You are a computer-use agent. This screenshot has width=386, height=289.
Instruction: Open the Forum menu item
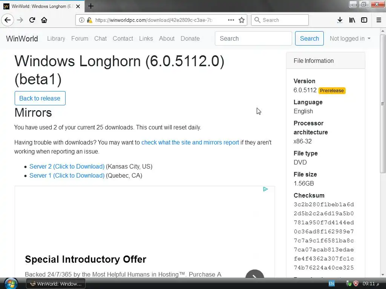tap(80, 39)
